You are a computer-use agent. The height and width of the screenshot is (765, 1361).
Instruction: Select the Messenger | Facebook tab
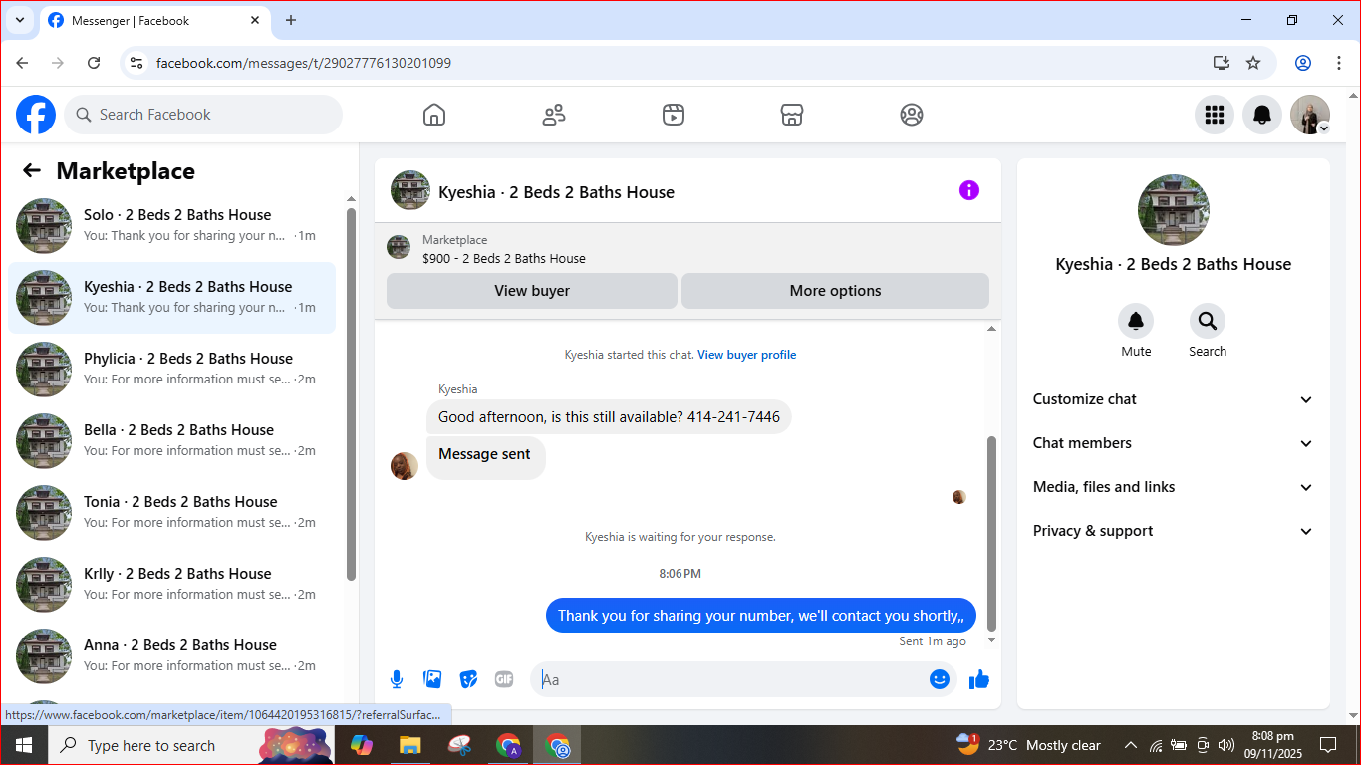[154, 20]
